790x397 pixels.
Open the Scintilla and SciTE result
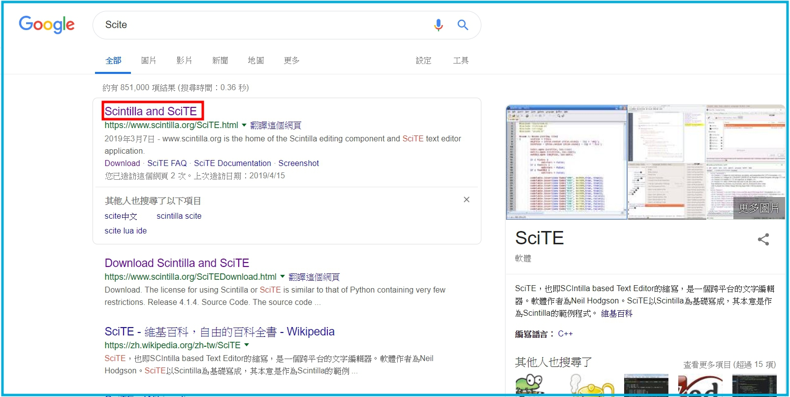[x=151, y=111]
